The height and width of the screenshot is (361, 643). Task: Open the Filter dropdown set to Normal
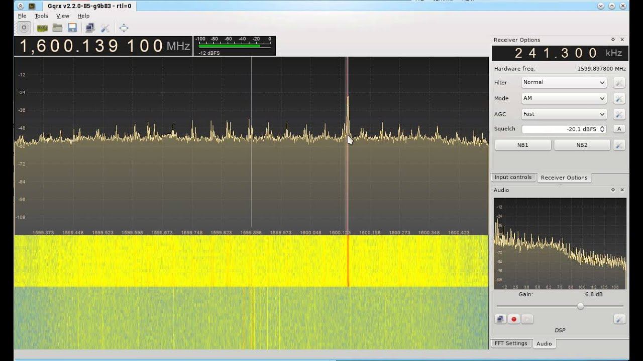tap(564, 82)
